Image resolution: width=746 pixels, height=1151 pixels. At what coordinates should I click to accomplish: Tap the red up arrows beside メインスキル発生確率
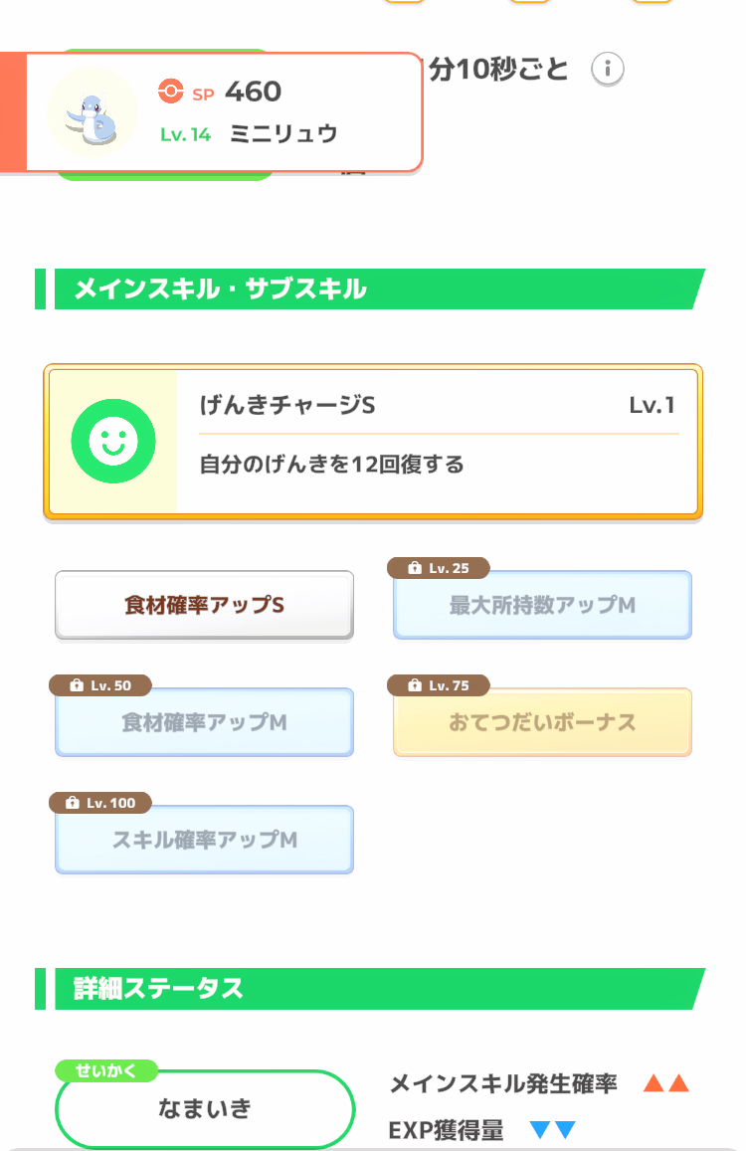[665, 1083]
